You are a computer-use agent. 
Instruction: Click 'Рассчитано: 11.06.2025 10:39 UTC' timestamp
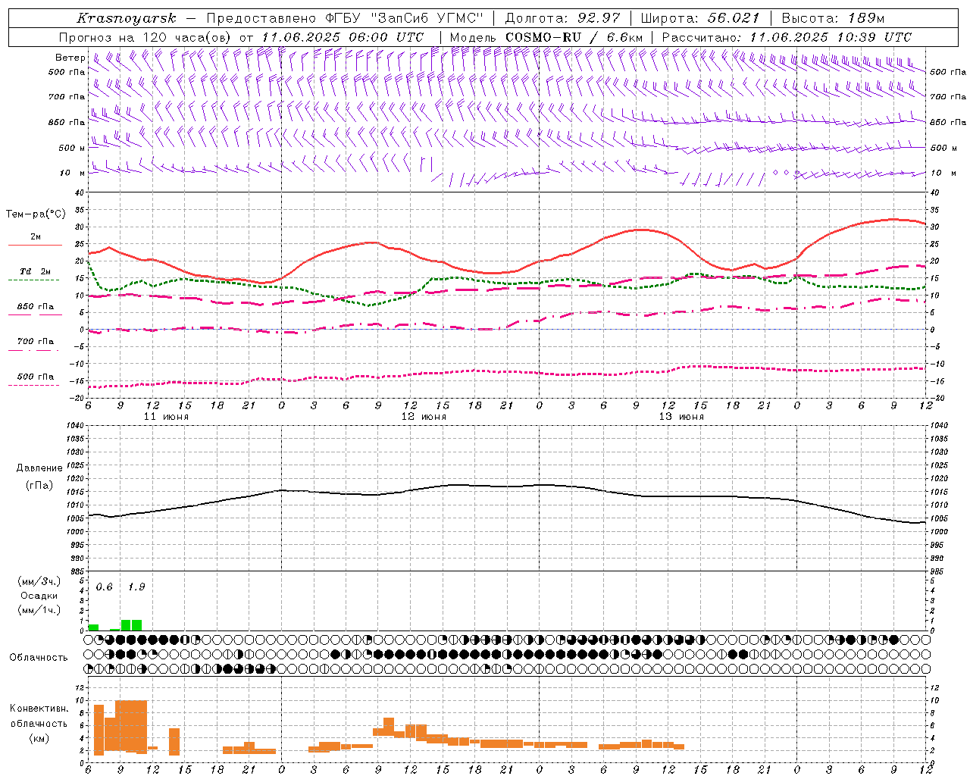pos(787,37)
